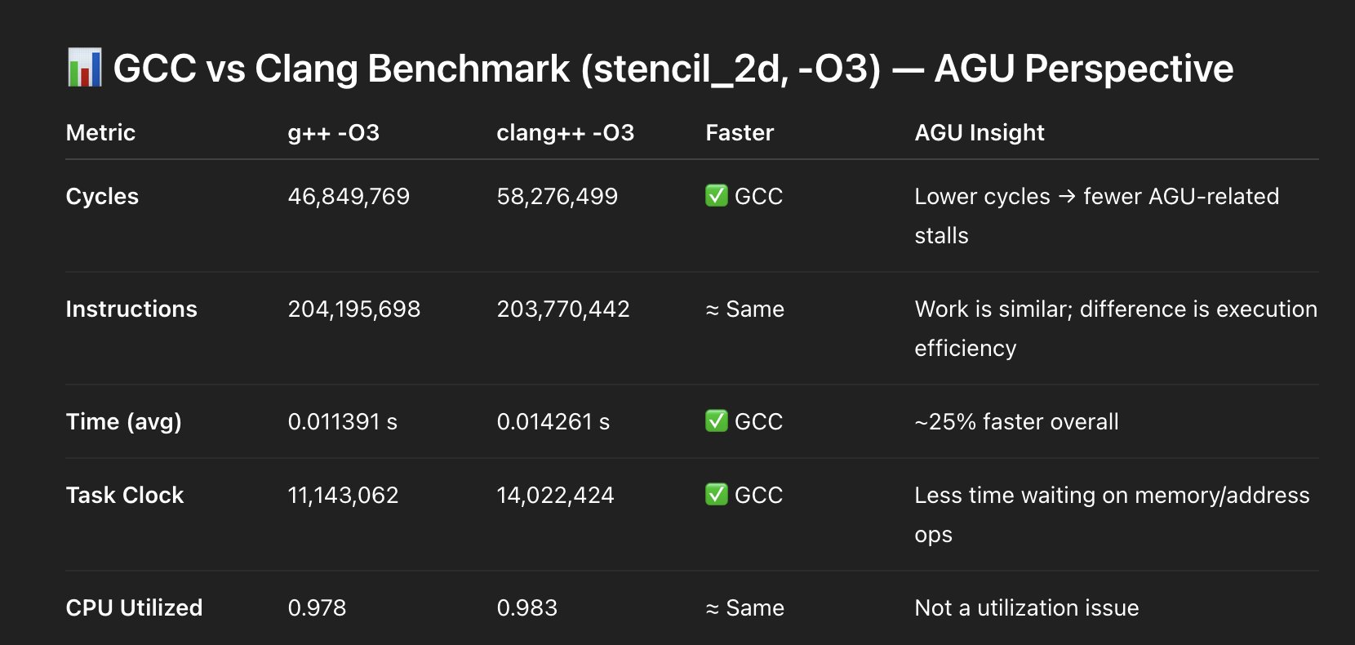Select the Clang instructions value 203,770,442
The height and width of the screenshot is (645, 1355).
(563, 309)
